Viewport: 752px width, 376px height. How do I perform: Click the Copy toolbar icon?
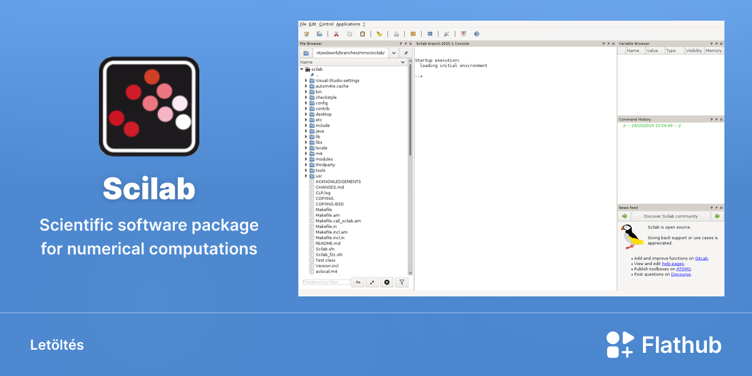(350, 34)
